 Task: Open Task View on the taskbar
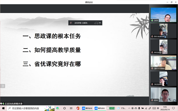[x=71, y=108]
